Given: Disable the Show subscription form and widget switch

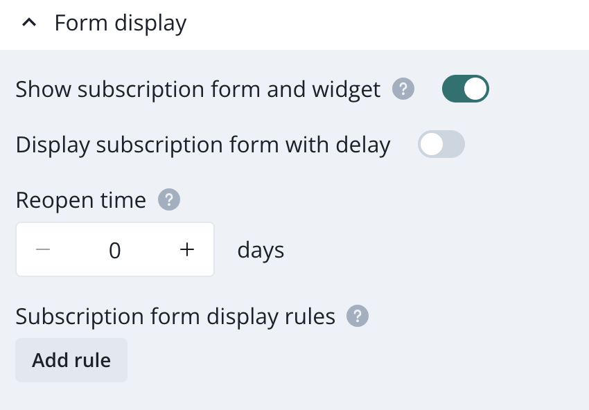Looking at the screenshot, I should point(466,89).
